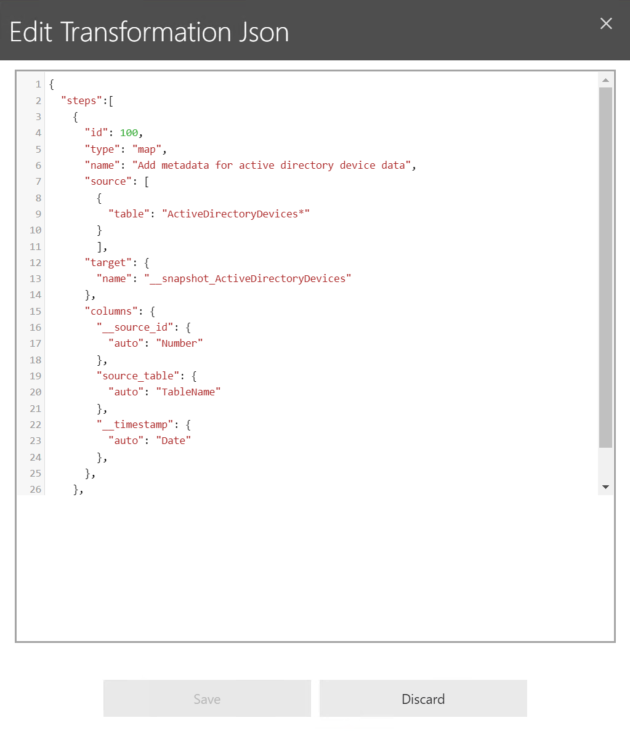Click the __timestamp column key

click(135, 424)
